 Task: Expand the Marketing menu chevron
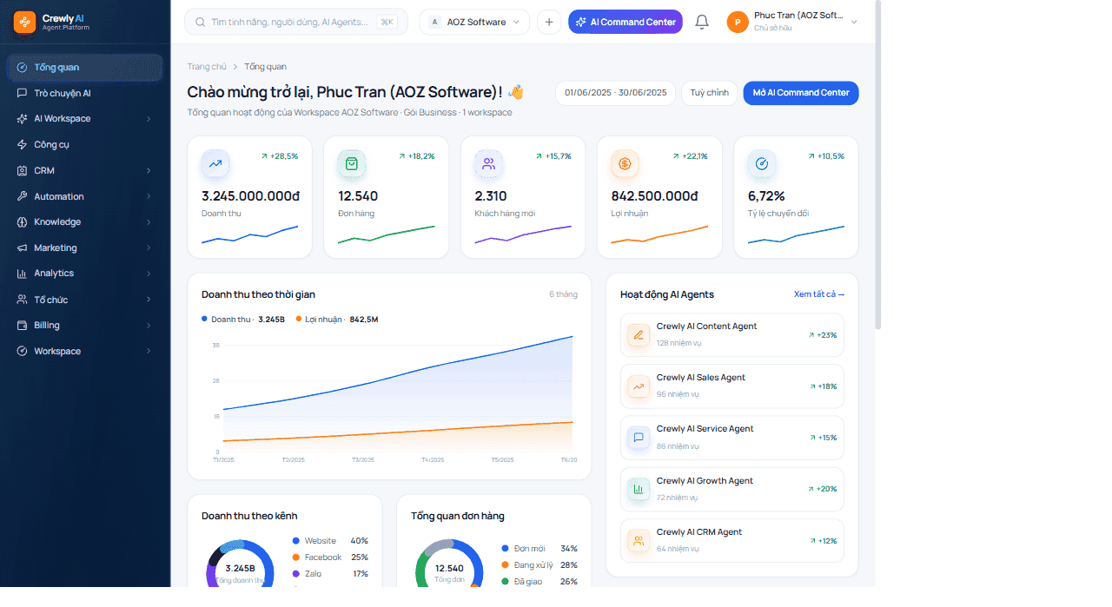point(149,248)
